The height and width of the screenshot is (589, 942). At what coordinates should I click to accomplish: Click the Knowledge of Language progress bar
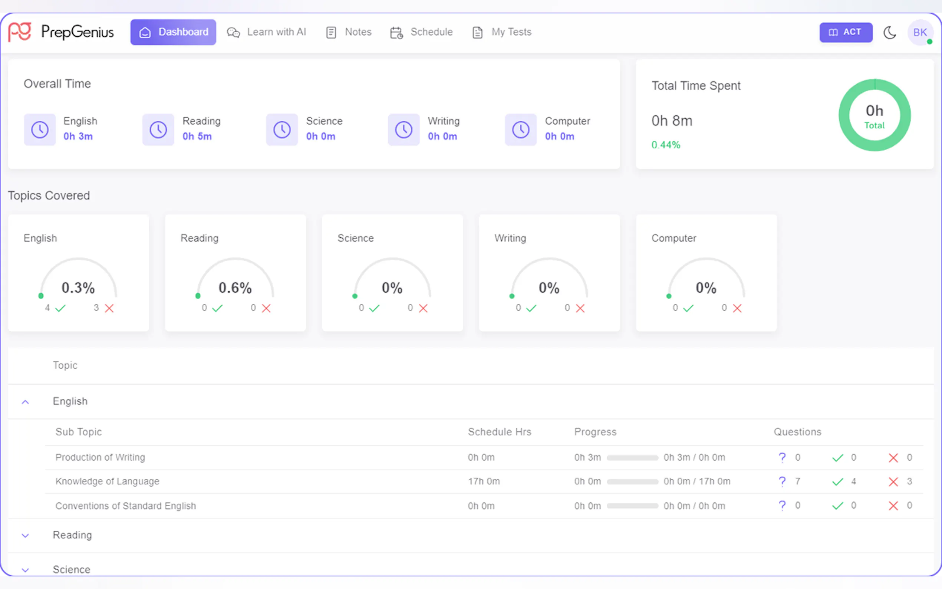[632, 481]
